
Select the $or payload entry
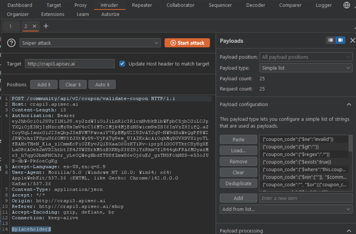[x=304, y=185]
